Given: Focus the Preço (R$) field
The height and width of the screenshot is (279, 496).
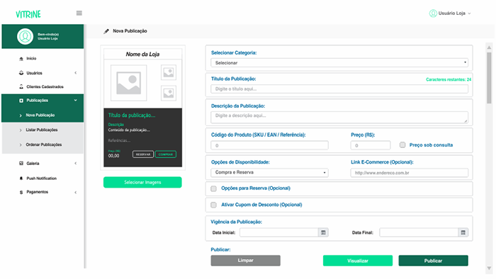Looking at the screenshot, I should (371, 145).
